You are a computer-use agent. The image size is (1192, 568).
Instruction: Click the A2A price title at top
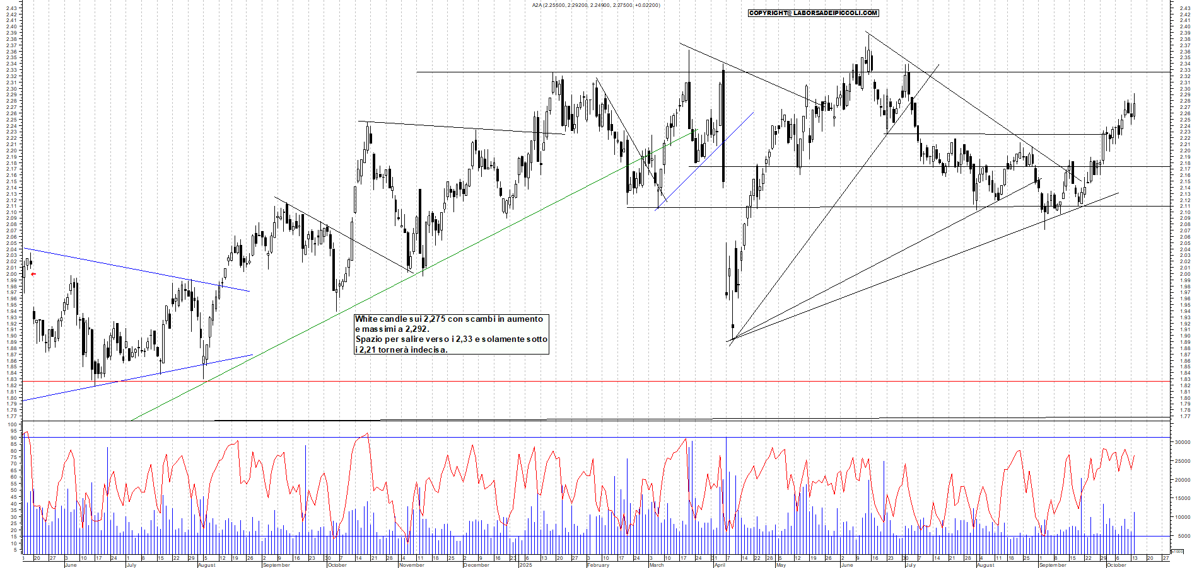click(x=595, y=5)
